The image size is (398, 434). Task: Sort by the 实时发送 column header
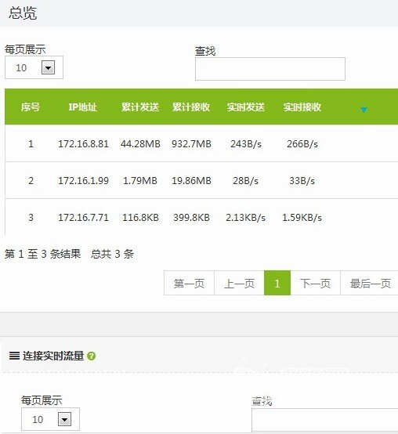pos(246,107)
